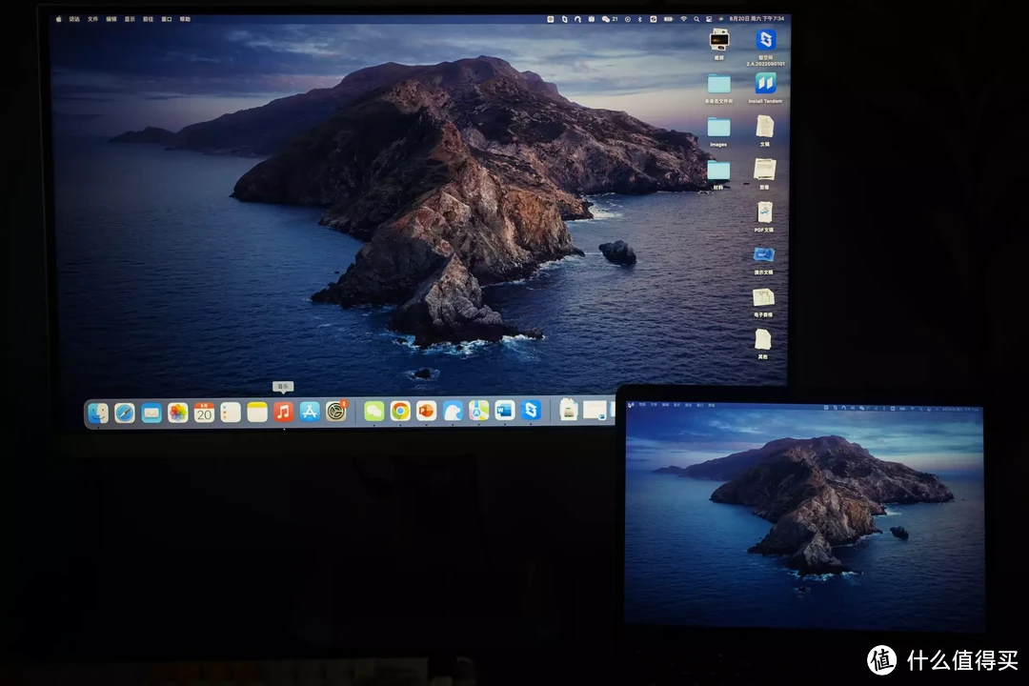The height and width of the screenshot is (686, 1029).
Task: Open the 访达 Finder menu
Action: pyautogui.click(x=74, y=19)
